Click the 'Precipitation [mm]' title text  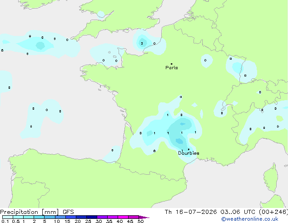point(30,212)
